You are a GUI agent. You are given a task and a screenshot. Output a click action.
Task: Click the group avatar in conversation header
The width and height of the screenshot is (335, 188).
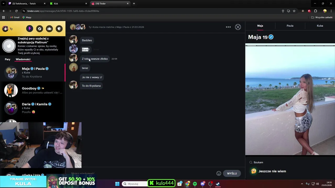[78, 27]
